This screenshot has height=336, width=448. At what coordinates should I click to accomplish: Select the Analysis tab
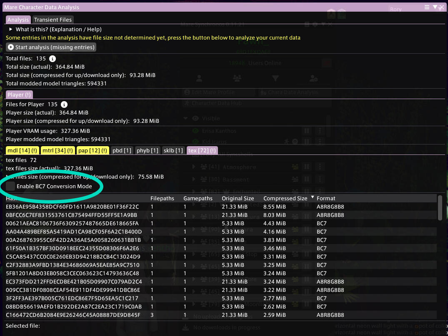18,20
